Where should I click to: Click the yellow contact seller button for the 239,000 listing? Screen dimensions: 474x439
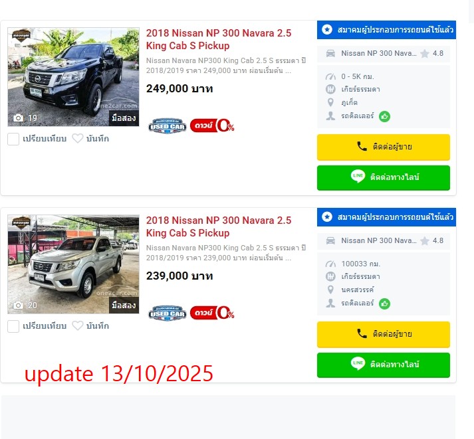pyautogui.click(x=384, y=334)
